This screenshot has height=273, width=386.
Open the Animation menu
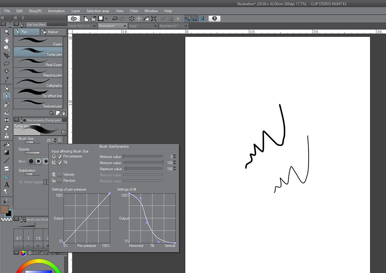(x=56, y=11)
